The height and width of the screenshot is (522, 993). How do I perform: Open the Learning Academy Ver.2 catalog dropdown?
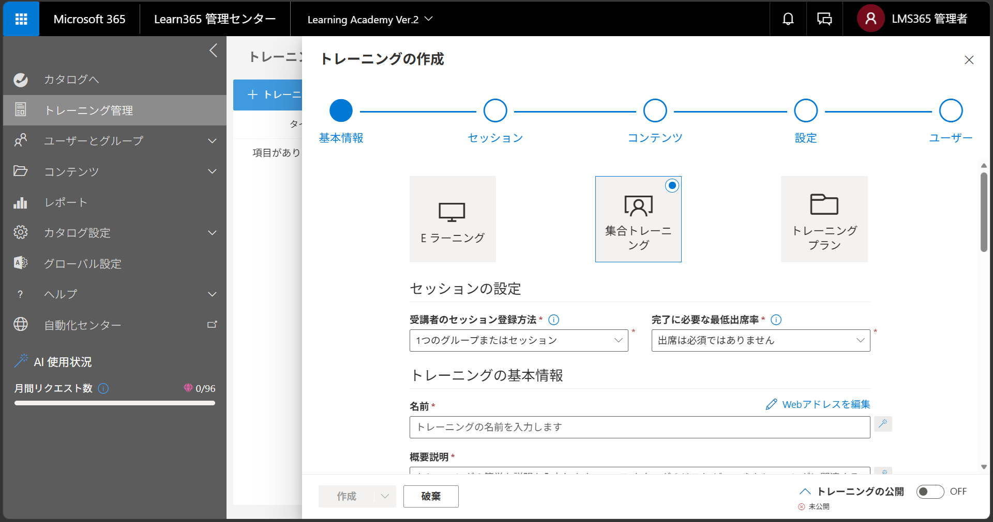pos(370,19)
